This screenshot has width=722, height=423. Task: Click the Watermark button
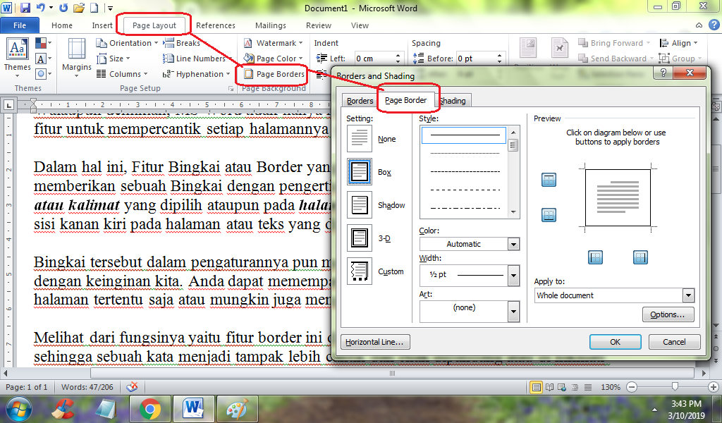pyautogui.click(x=273, y=43)
